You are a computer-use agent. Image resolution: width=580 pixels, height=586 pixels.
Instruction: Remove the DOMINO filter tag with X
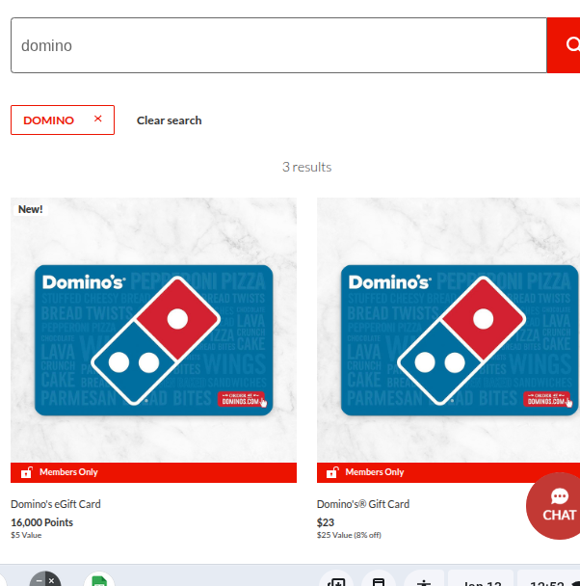pos(98,119)
